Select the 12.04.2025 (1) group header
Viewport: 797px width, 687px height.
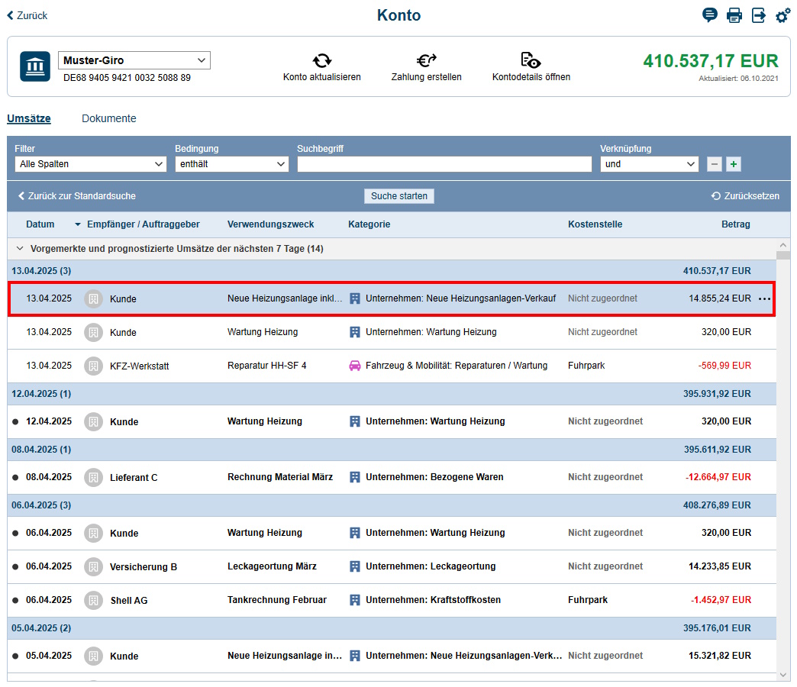[x=392, y=394]
